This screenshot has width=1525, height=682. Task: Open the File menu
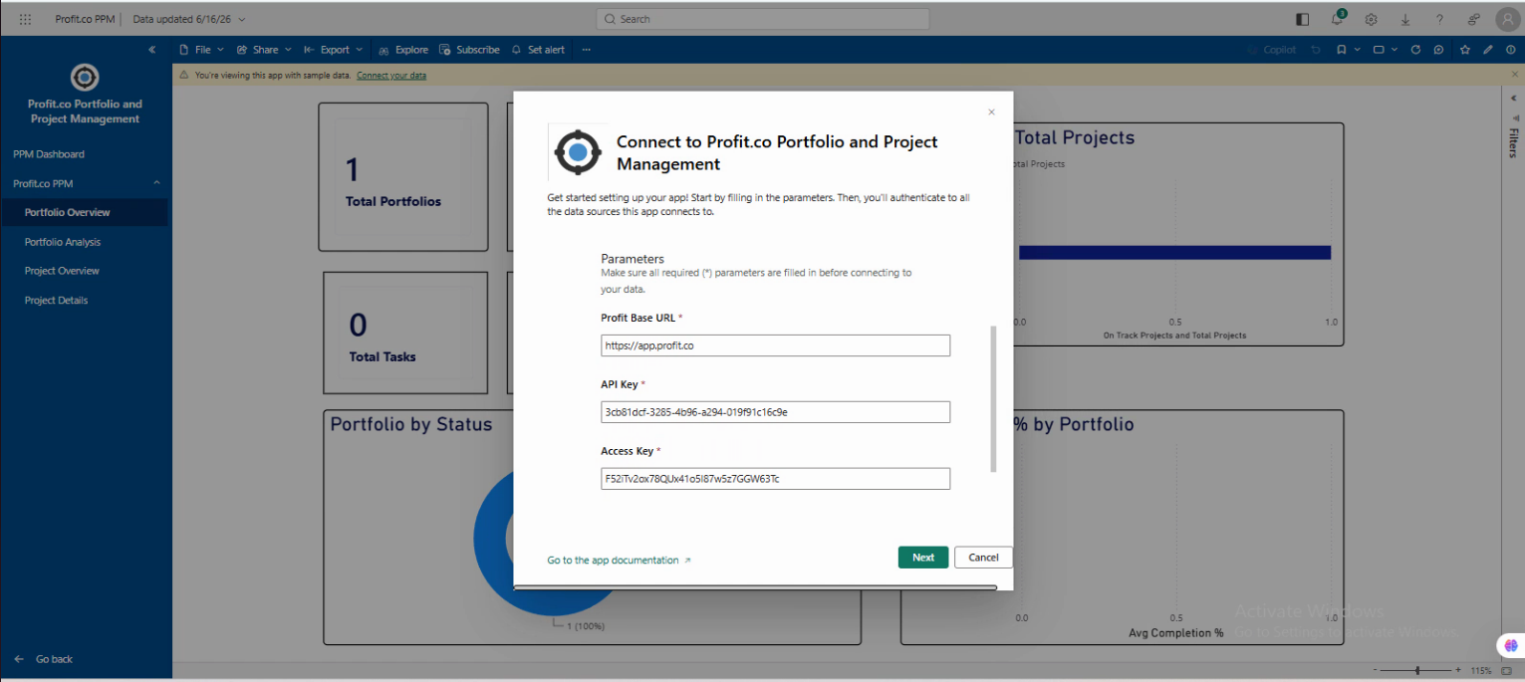201,50
